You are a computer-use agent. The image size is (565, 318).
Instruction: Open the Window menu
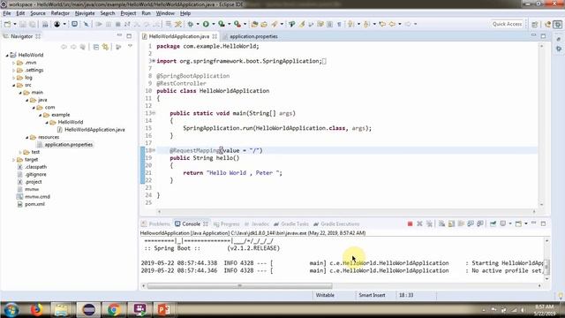coord(165,13)
